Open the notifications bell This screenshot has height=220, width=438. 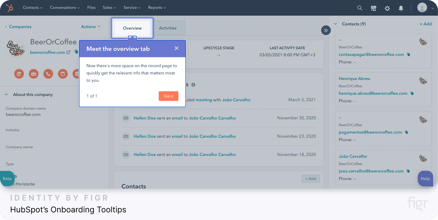[x=401, y=8]
